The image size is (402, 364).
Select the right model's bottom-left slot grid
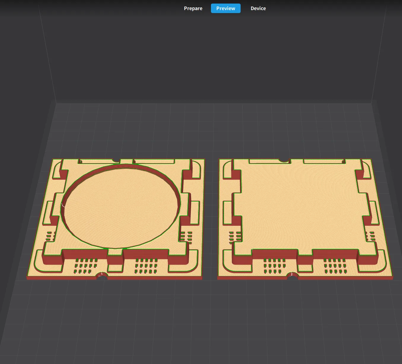click(274, 266)
